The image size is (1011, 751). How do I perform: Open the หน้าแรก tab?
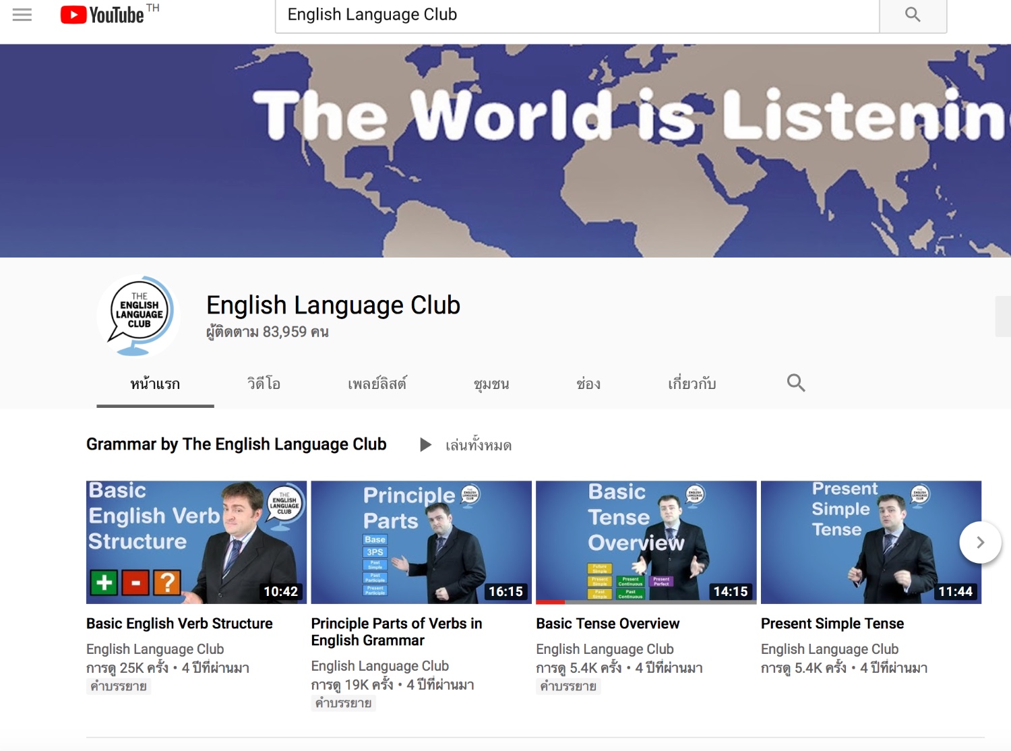click(155, 384)
